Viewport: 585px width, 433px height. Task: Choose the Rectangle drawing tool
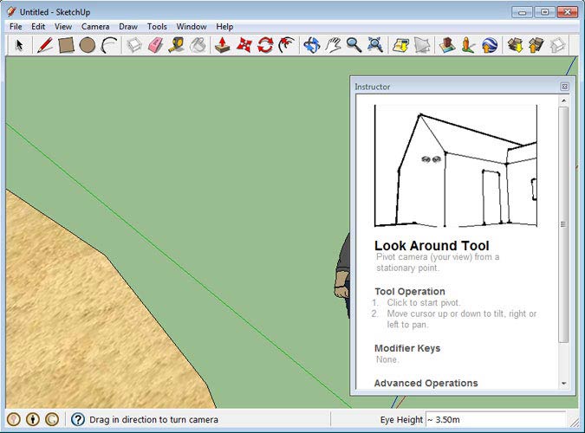[x=66, y=44]
